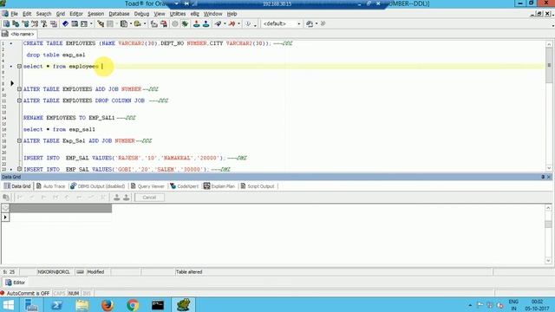The height and width of the screenshot is (312, 555).
Task: Click the commit icon in the Data Grid toolbar
Action: pyautogui.click(x=116, y=198)
